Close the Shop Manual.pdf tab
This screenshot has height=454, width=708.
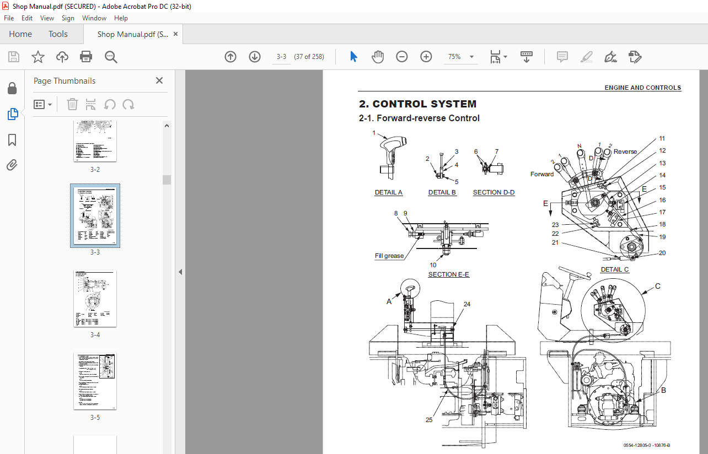[x=175, y=34]
